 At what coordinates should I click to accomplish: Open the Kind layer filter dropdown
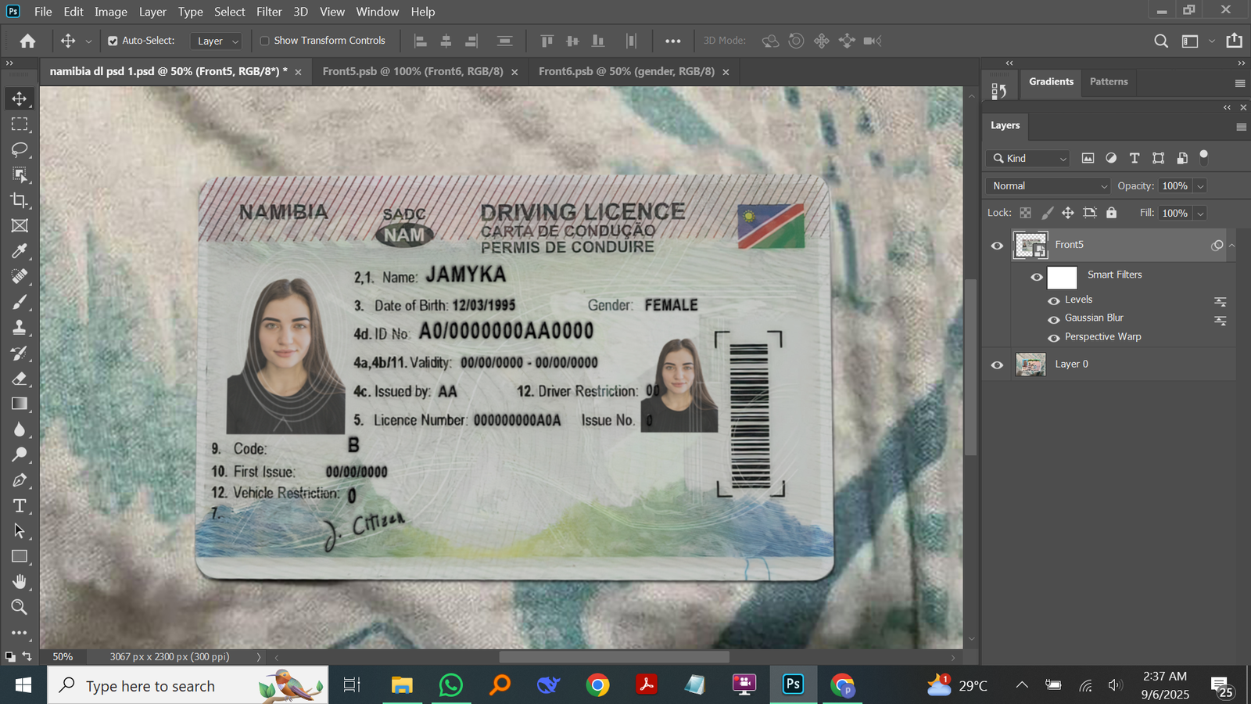click(1028, 159)
